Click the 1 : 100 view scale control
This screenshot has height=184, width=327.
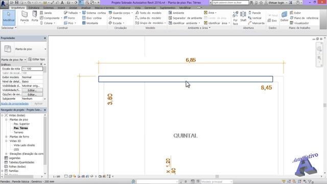(56, 176)
